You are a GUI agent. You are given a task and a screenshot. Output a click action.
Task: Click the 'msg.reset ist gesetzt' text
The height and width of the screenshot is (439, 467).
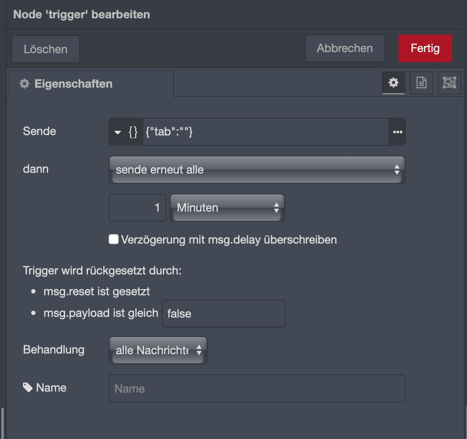96,291
